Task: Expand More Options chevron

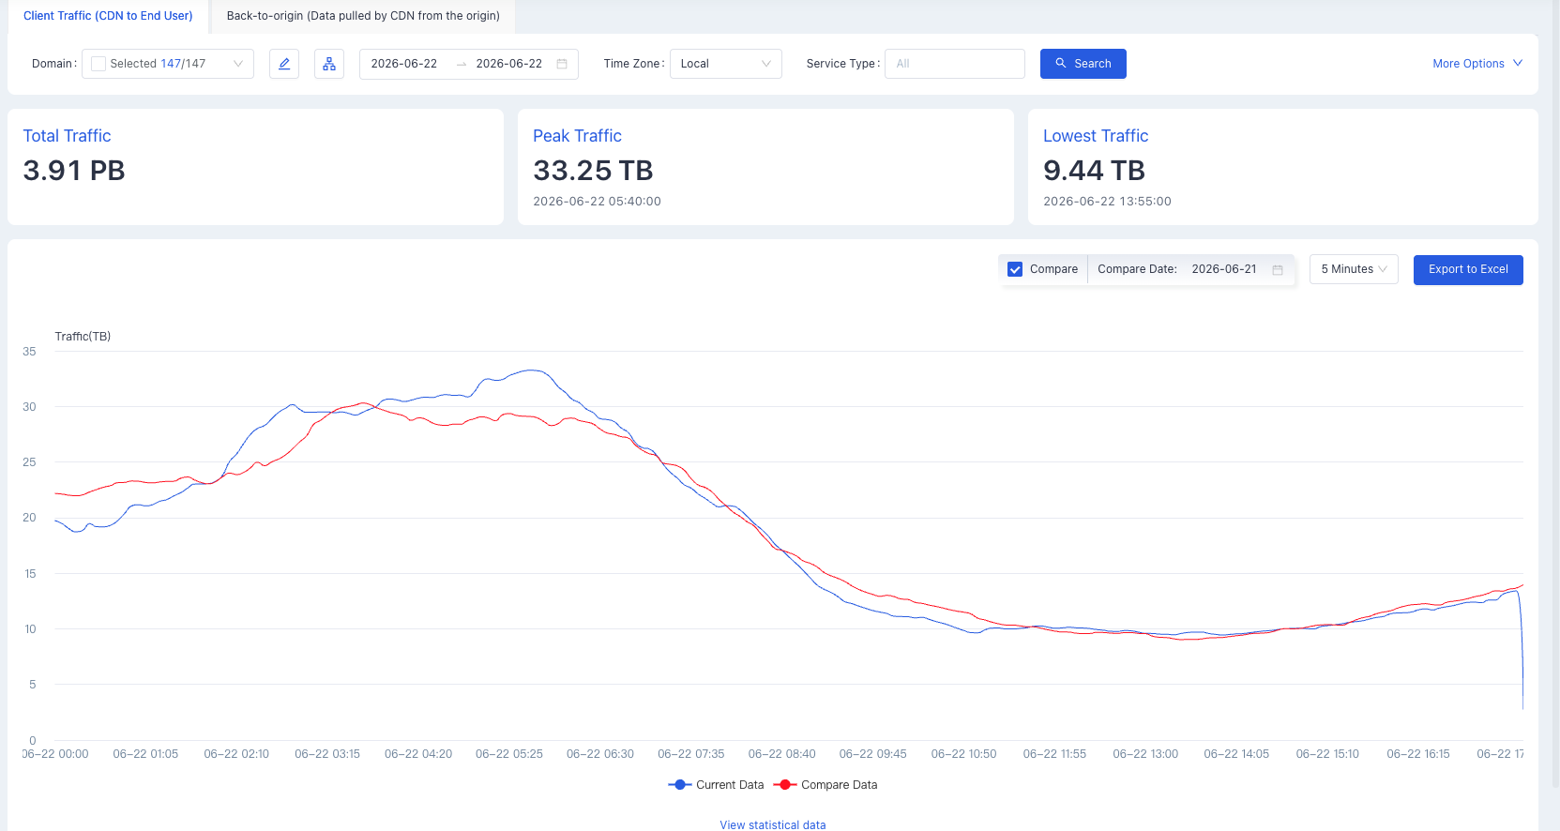Action: click(1518, 63)
